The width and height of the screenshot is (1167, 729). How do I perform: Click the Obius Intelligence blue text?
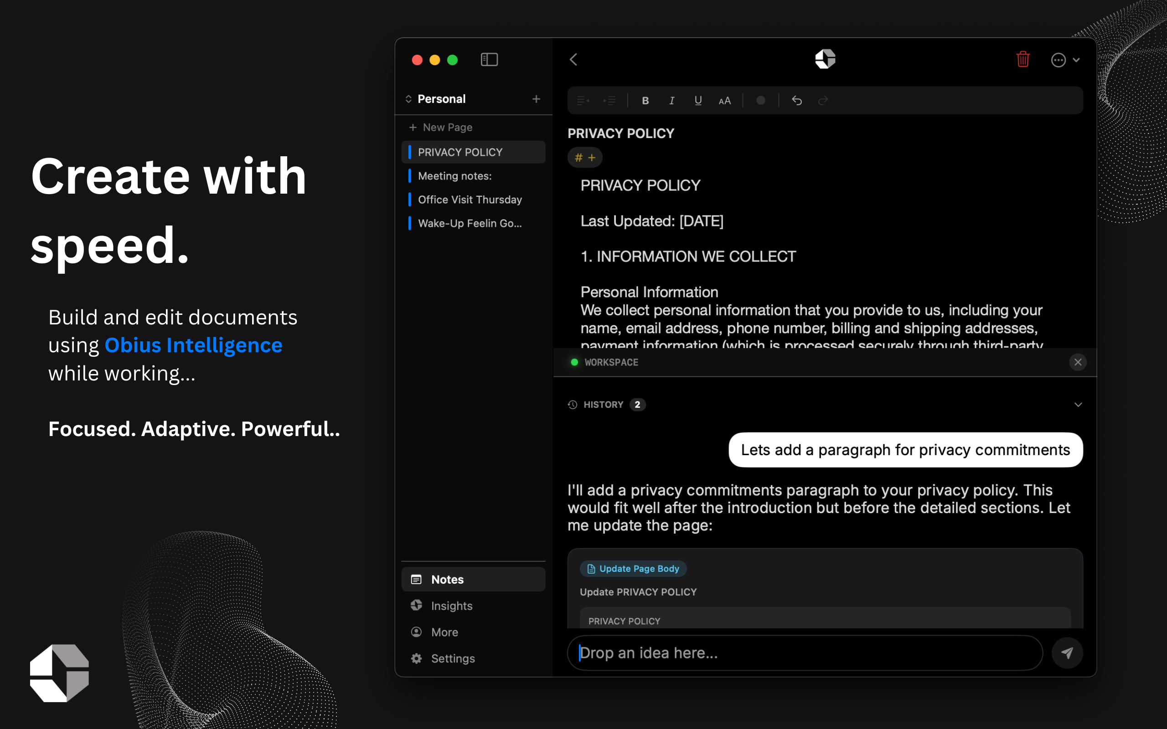(193, 345)
